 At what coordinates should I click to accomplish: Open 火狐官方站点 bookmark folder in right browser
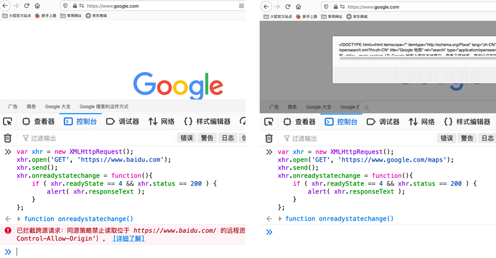click(277, 16)
